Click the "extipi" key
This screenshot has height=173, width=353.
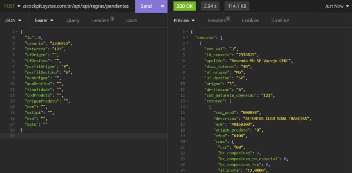[34, 112]
